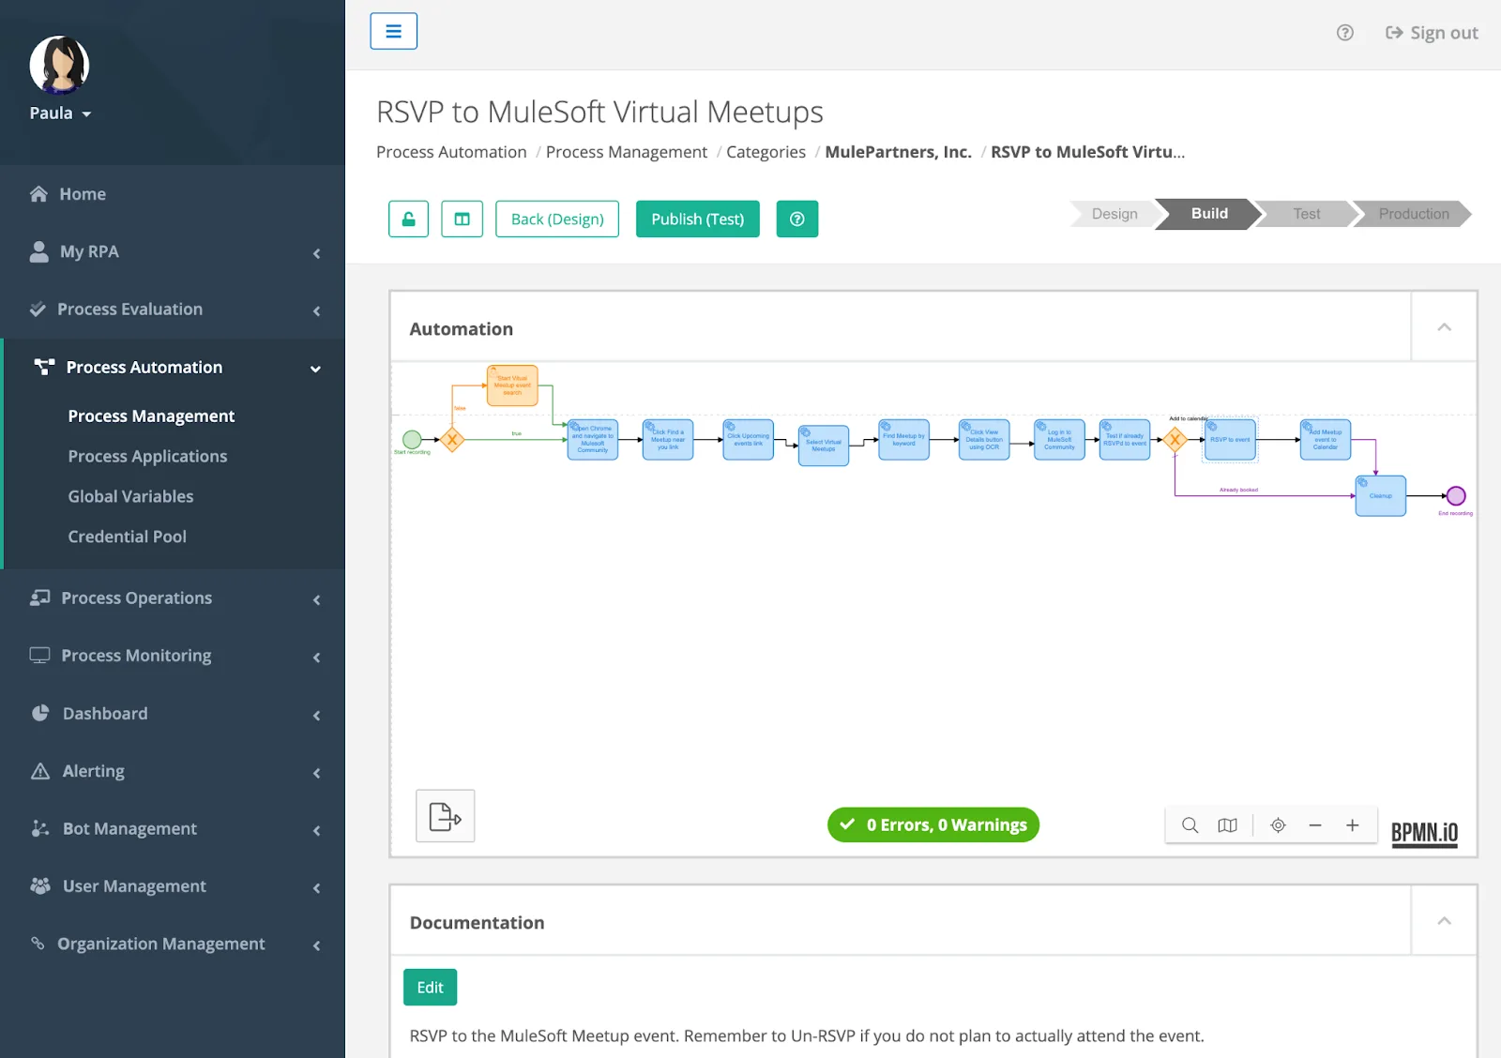Select the first orange exclusive gateway
This screenshot has width=1501, height=1058.
(452, 439)
